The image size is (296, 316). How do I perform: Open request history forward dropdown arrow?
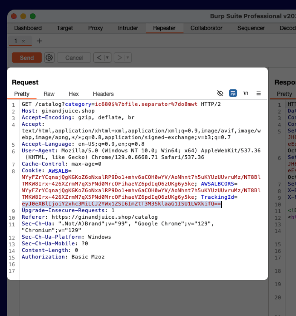point(128,58)
